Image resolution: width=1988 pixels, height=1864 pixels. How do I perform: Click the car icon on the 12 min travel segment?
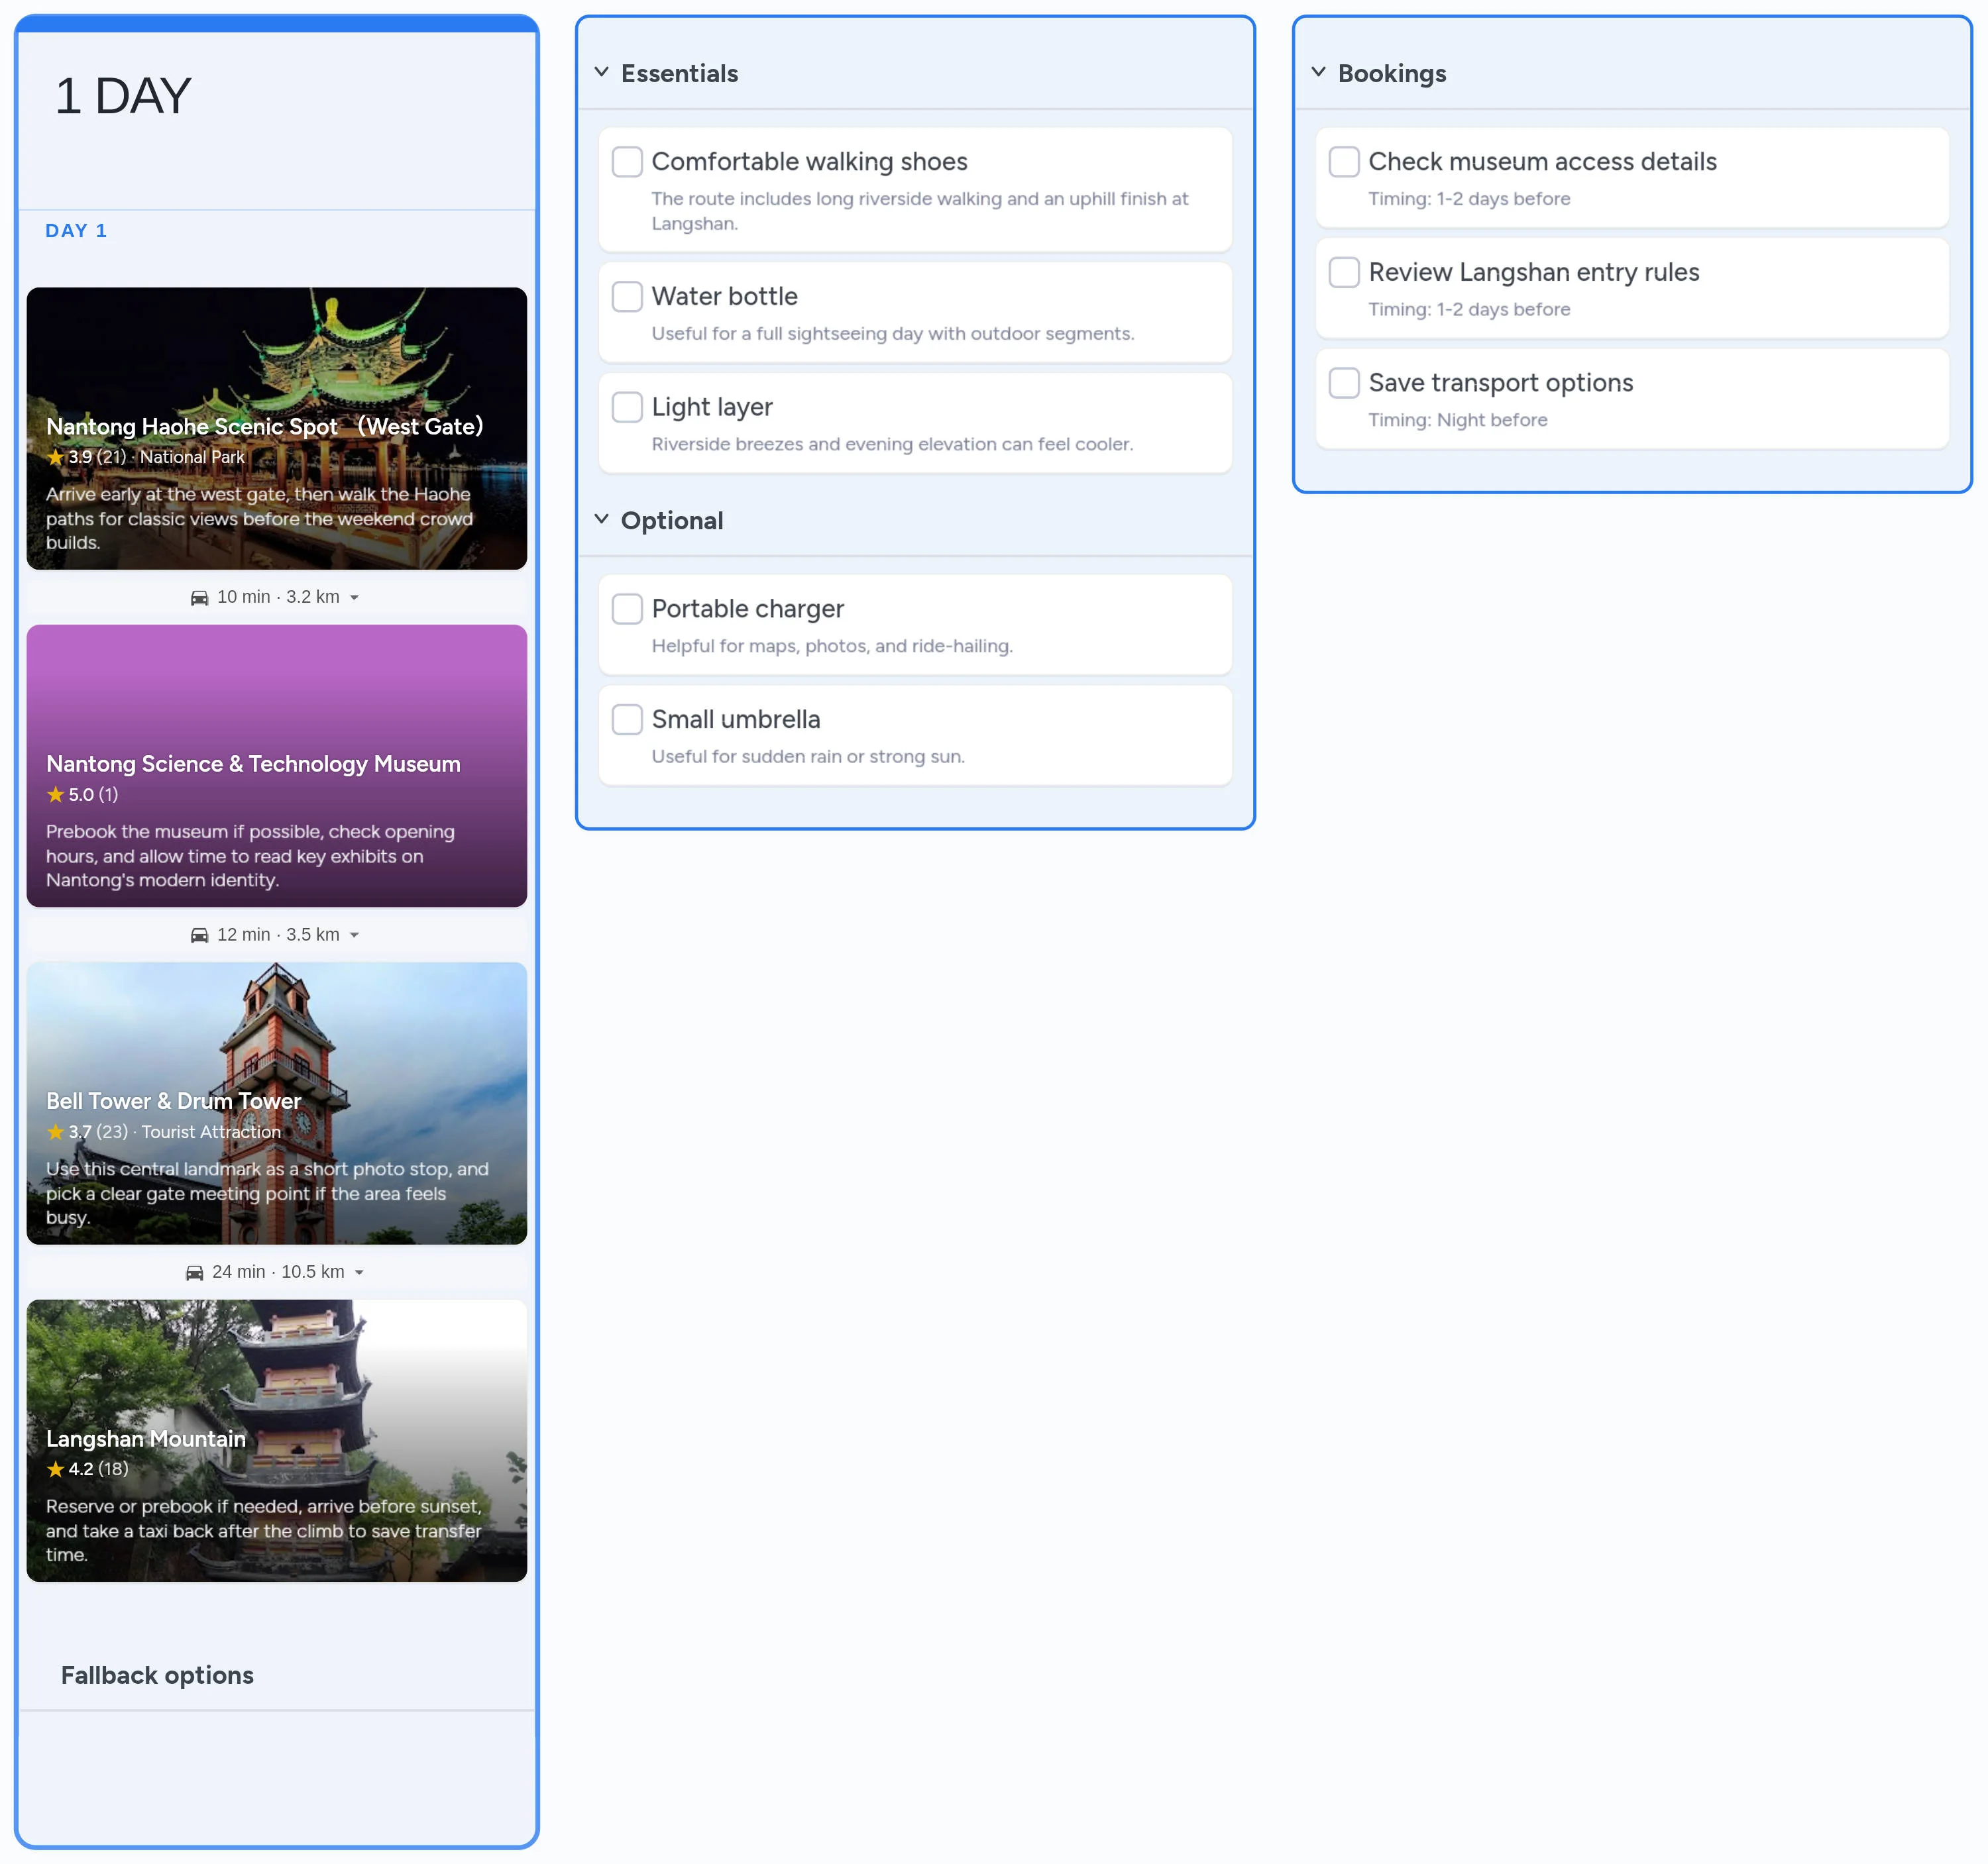point(198,935)
